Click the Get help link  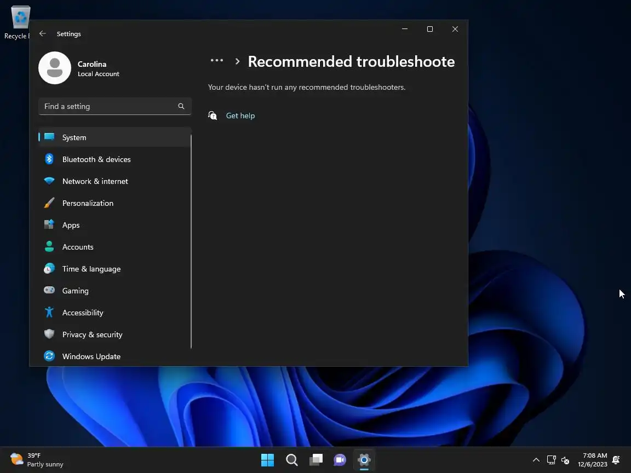(x=240, y=116)
